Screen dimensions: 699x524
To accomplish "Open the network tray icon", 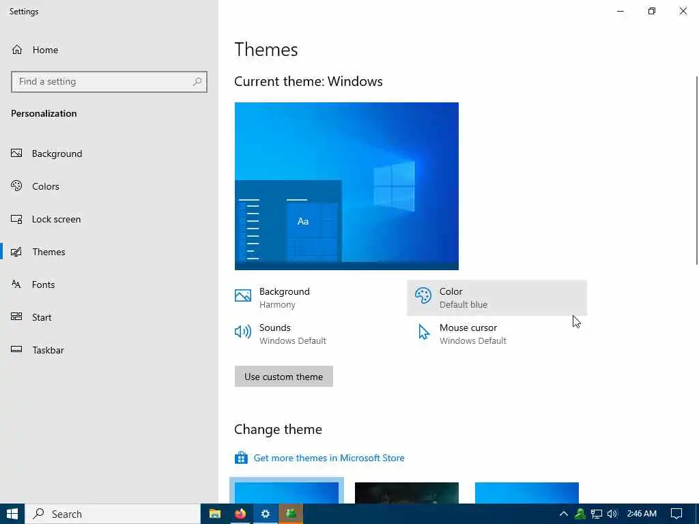I will click(x=597, y=514).
